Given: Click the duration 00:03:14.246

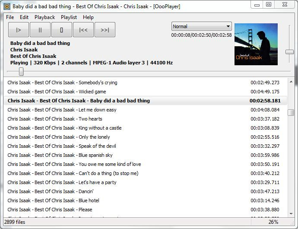Looking at the screenshot, I should point(265,200).
